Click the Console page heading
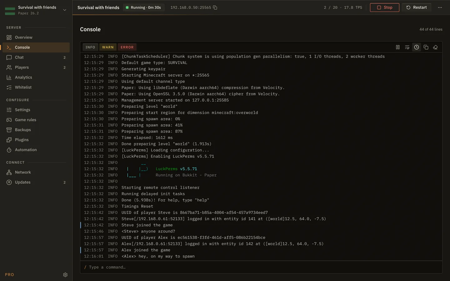450x281 pixels. [x=90, y=29]
